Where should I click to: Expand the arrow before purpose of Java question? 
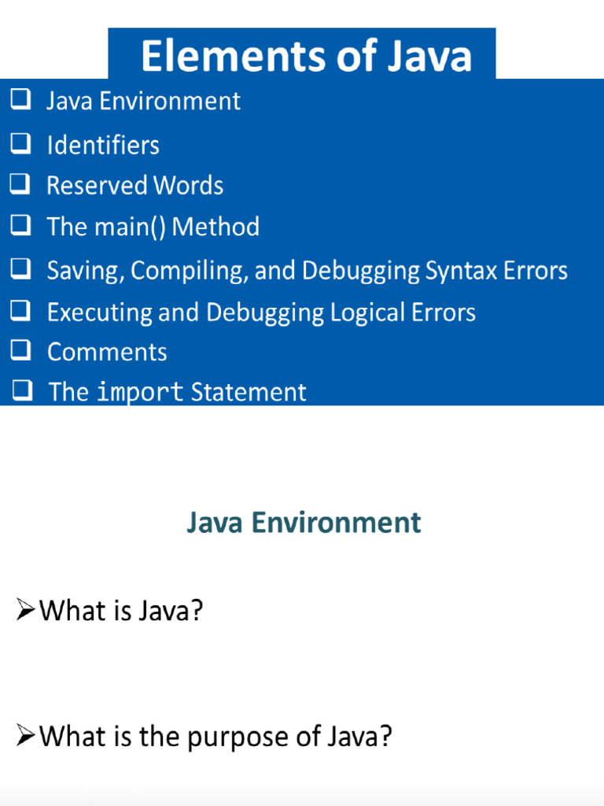(x=26, y=736)
